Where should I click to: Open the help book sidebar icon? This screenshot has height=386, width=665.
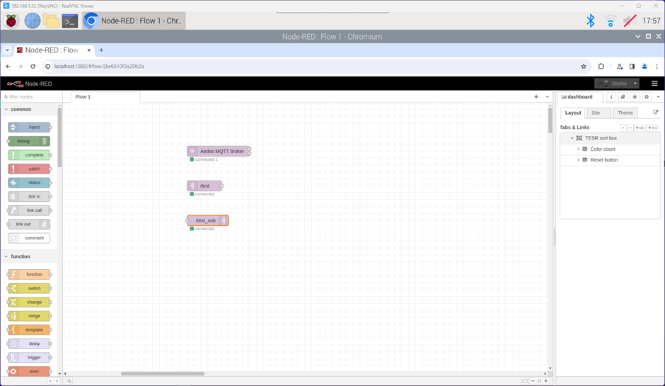(623, 97)
